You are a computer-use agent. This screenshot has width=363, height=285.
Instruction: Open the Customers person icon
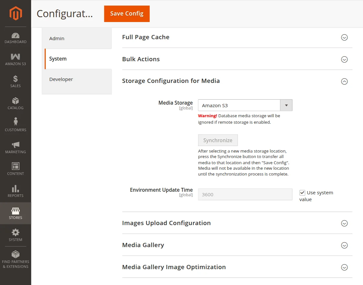[16, 122]
